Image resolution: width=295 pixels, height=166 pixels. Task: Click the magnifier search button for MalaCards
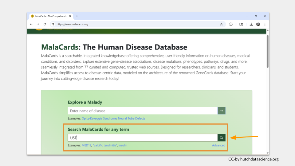222,138
